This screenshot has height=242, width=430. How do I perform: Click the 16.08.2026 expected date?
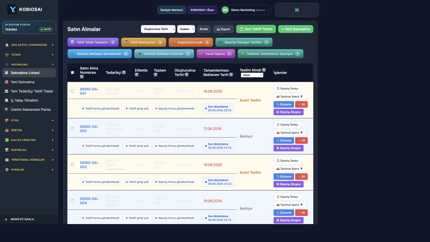[213, 91]
